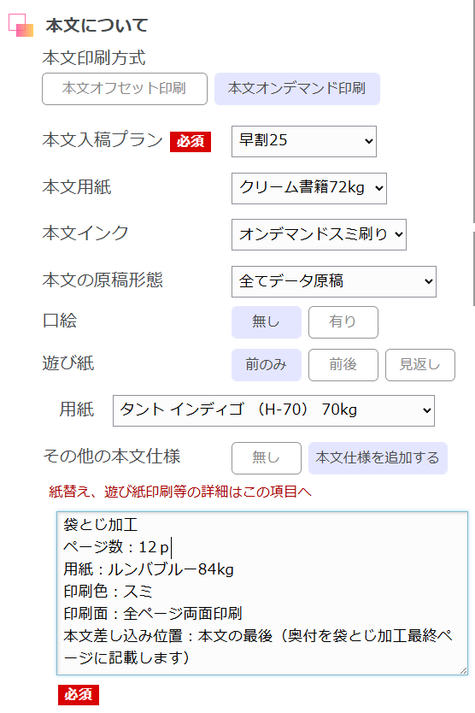475x713 pixels.
Task: Set 口絵 to 無し
Action: (x=267, y=322)
